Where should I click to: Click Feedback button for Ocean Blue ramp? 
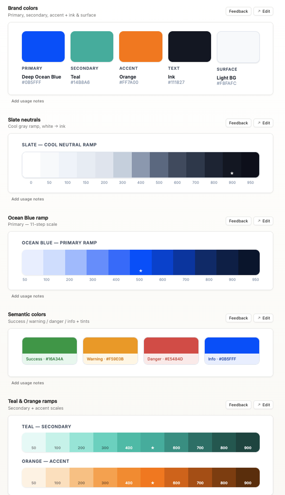(x=238, y=221)
